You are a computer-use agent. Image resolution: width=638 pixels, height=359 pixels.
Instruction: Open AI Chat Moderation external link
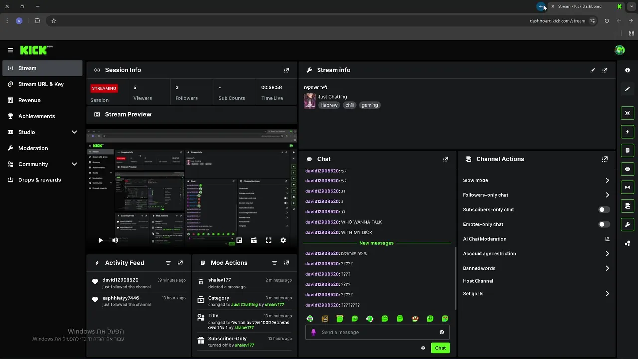click(607, 239)
